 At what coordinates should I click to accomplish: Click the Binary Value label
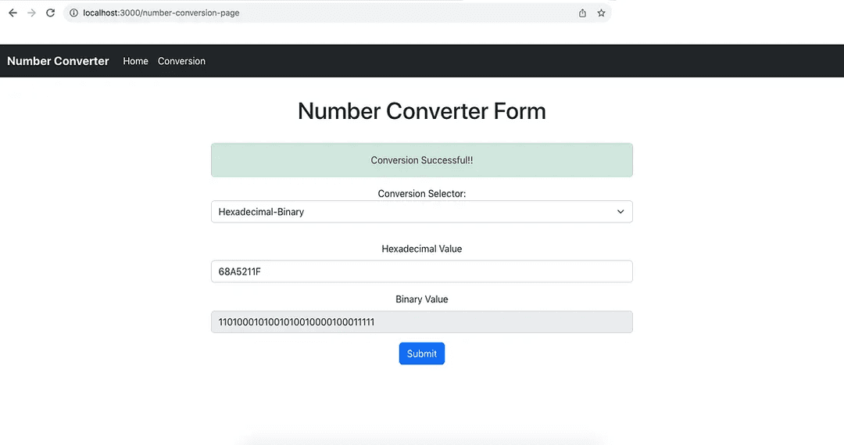point(421,300)
